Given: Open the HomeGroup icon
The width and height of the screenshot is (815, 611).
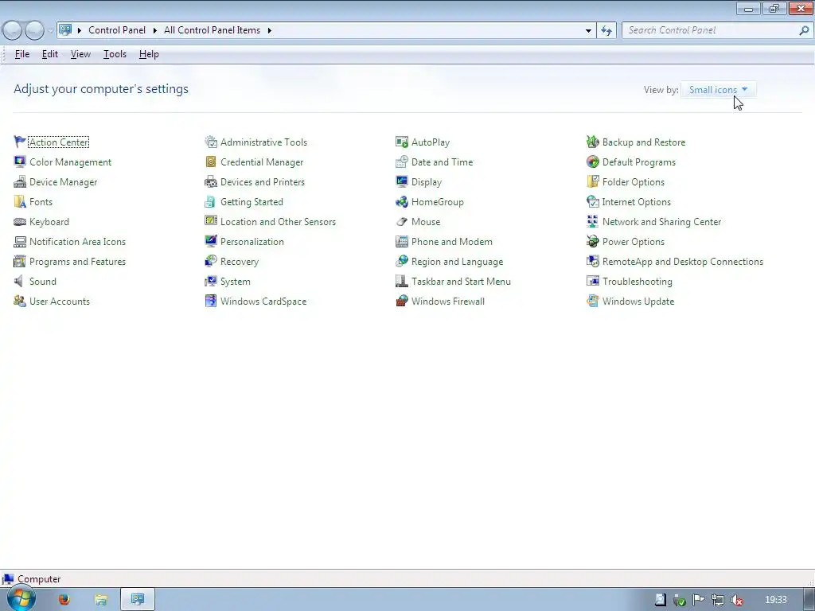Looking at the screenshot, I should point(402,201).
